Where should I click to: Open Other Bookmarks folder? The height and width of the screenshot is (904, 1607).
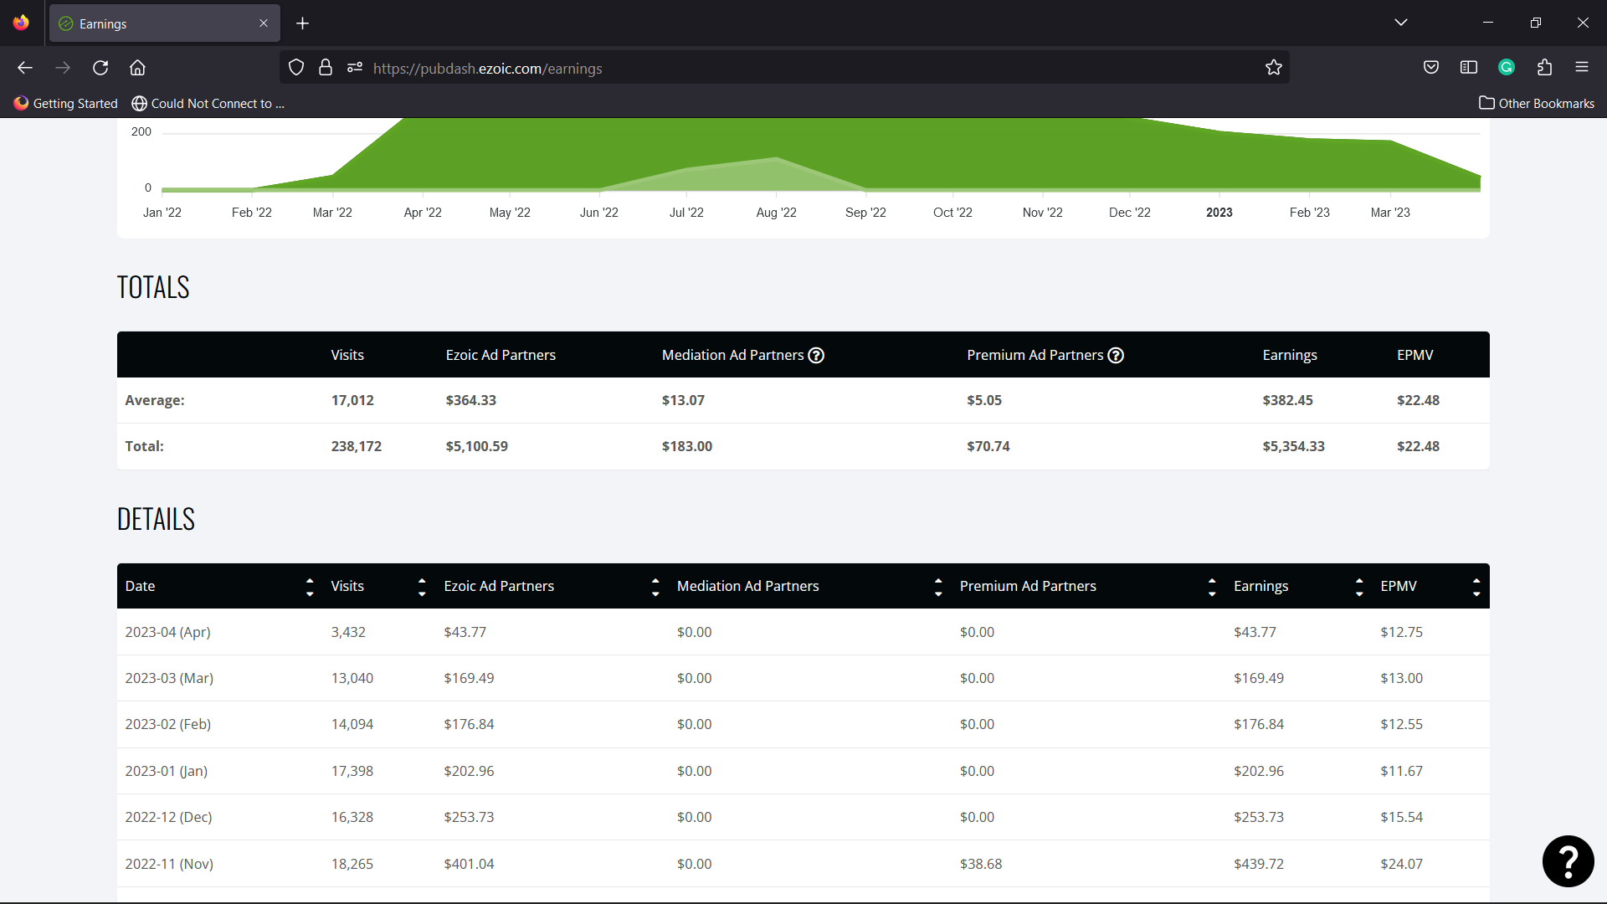(x=1537, y=104)
